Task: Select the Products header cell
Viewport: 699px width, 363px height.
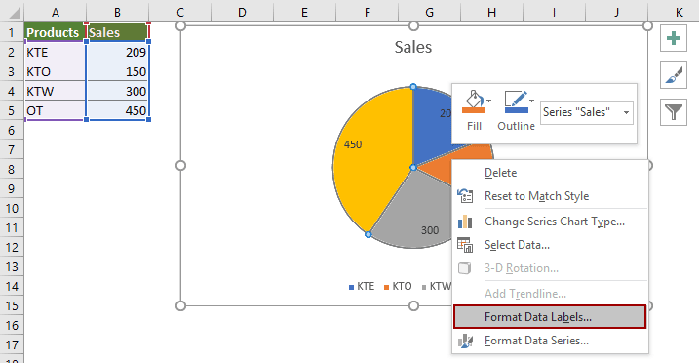Action: [55, 32]
